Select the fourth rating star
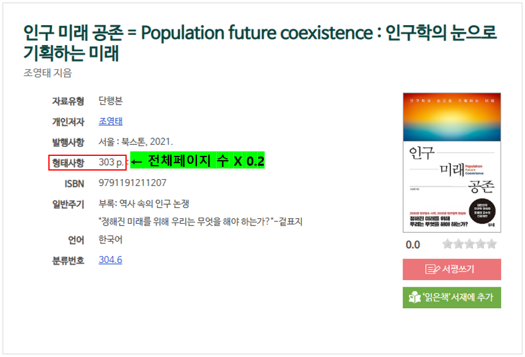 (480, 244)
